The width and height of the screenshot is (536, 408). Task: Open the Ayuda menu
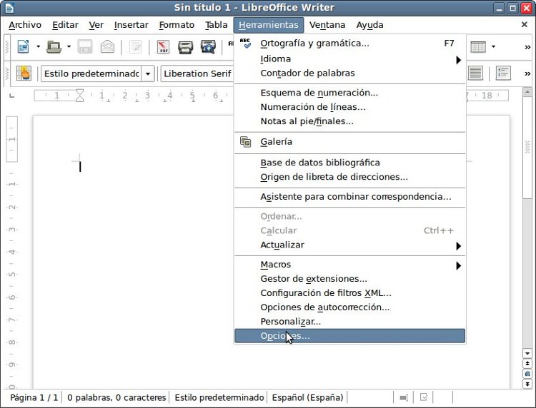(x=370, y=25)
